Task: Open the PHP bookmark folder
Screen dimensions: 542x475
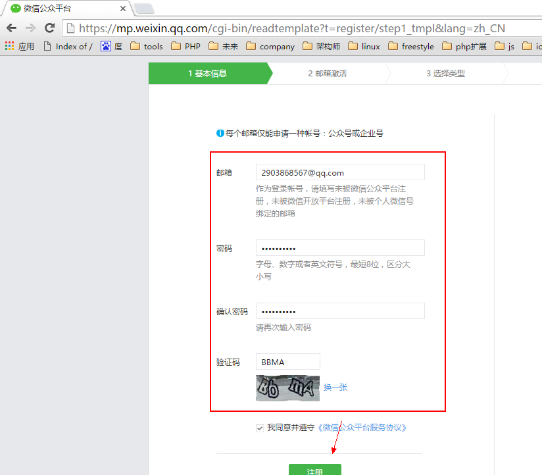Action: (x=185, y=46)
